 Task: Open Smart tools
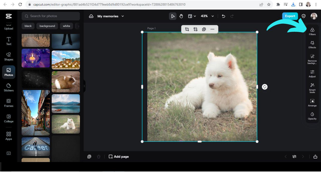point(312,87)
